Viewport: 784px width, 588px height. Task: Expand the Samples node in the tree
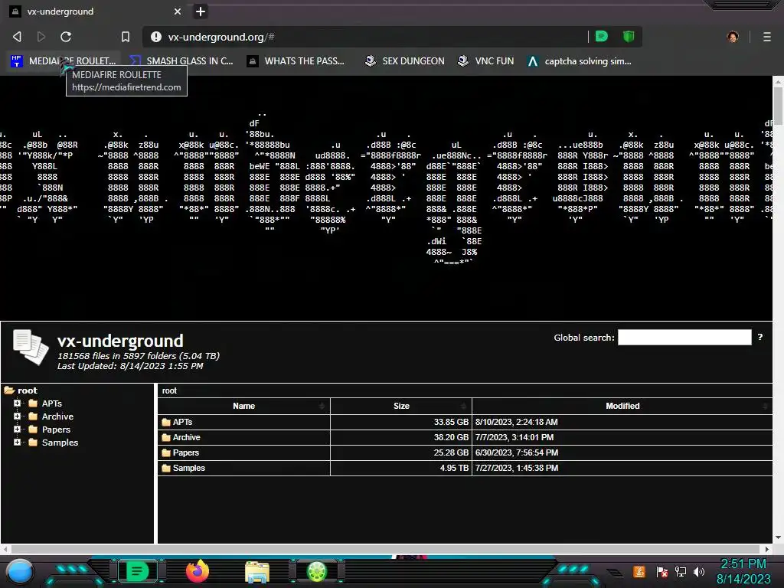click(17, 442)
